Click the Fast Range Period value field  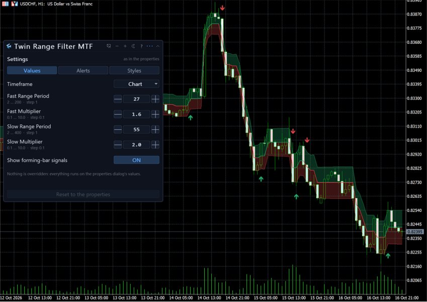coord(136,99)
